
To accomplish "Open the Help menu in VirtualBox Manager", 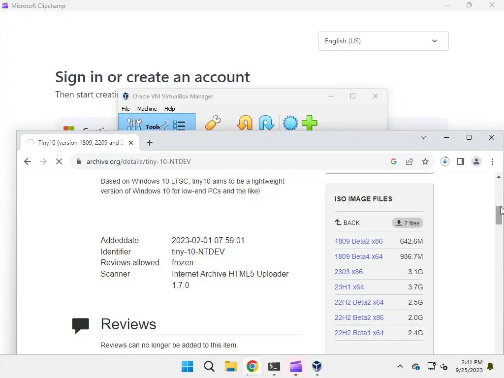I will (169, 109).
